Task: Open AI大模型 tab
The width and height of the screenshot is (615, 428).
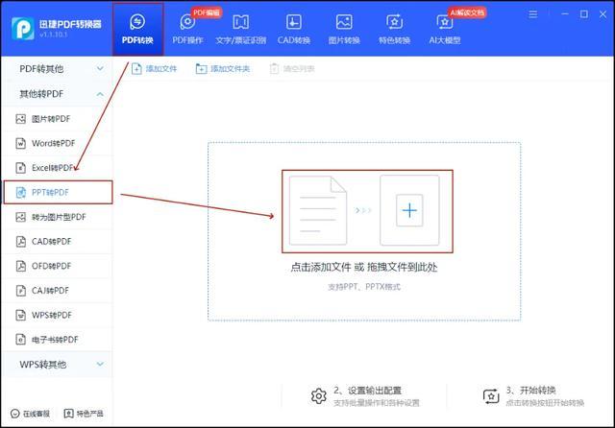Action: tap(445, 29)
